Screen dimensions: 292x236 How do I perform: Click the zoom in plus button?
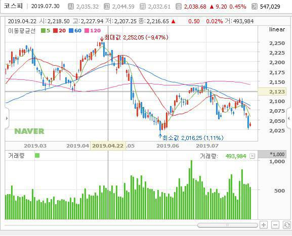264,225
